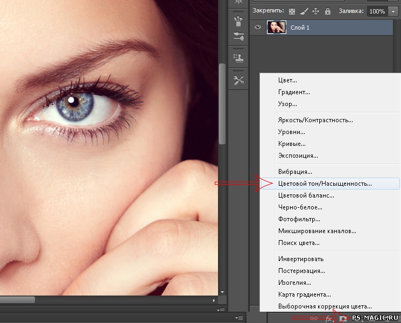The width and height of the screenshot is (401, 323).
Task: Click the layer styles fx icon
Action: (x=329, y=319)
